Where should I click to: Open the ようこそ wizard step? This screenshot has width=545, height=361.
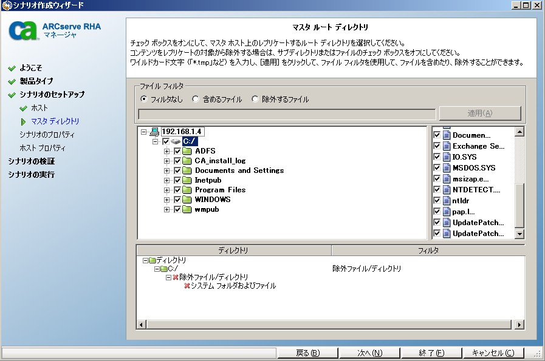[30, 68]
